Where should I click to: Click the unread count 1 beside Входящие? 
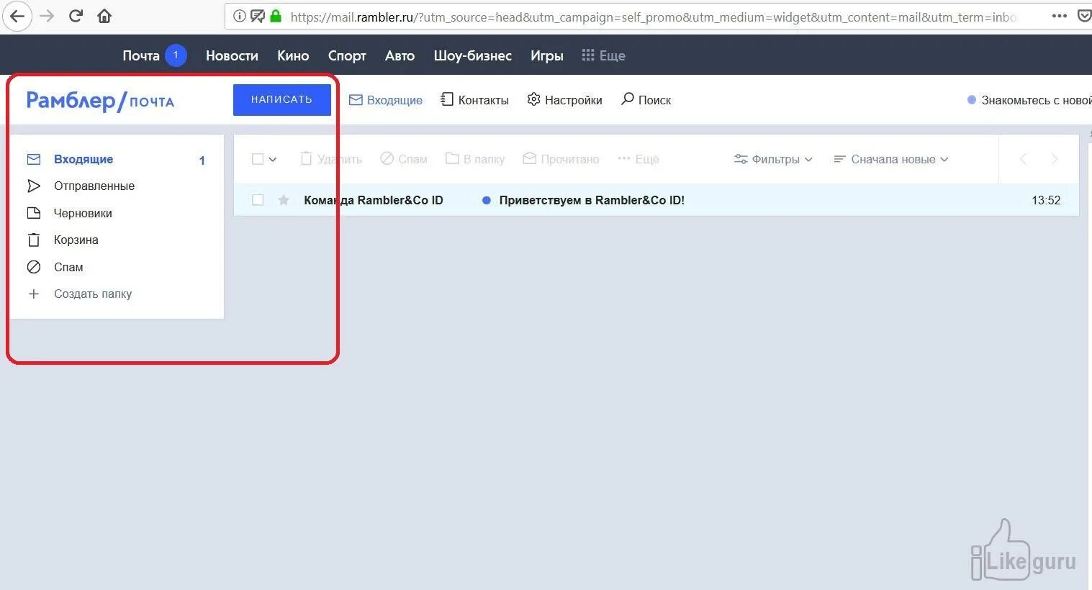click(202, 160)
